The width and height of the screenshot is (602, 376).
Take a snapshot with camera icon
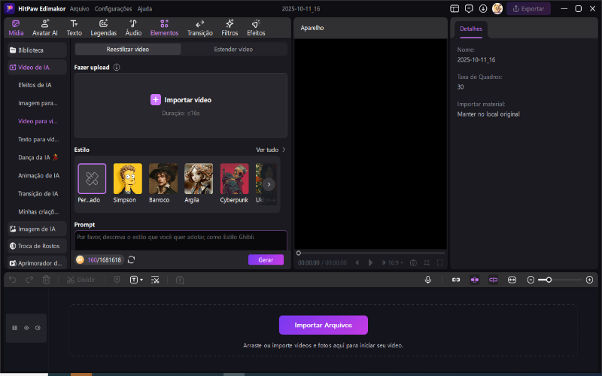pos(413,262)
